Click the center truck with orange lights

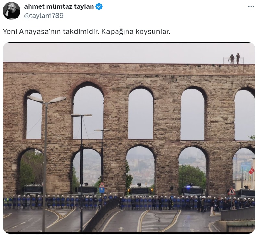pyautogui.click(x=140, y=190)
